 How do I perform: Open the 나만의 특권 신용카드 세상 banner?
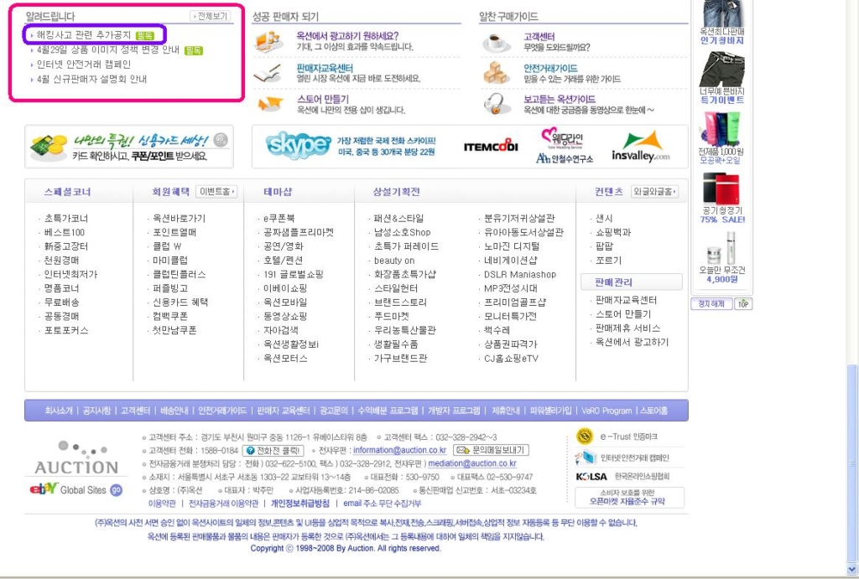(129, 147)
